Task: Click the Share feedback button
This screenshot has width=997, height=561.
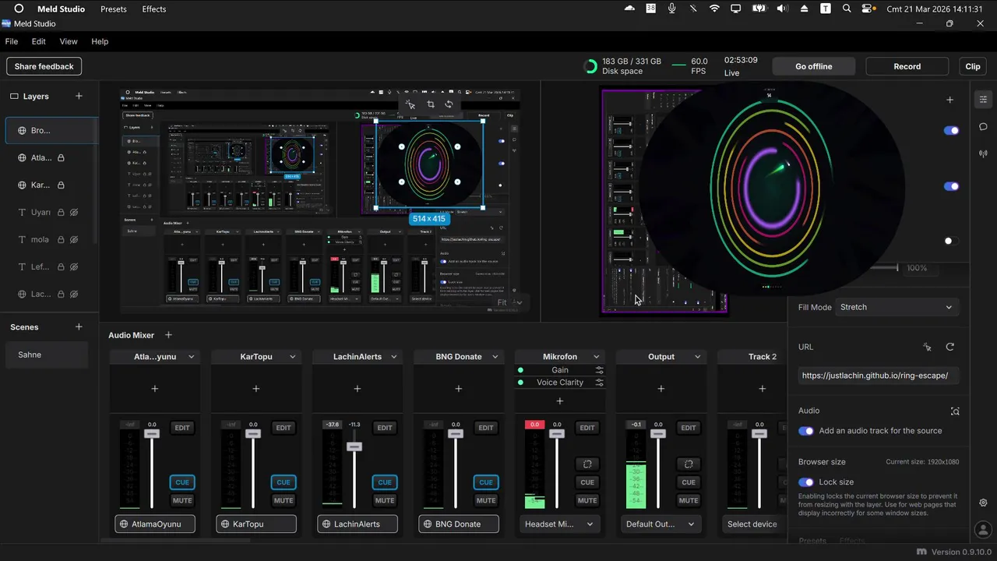Action: pyautogui.click(x=44, y=66)
